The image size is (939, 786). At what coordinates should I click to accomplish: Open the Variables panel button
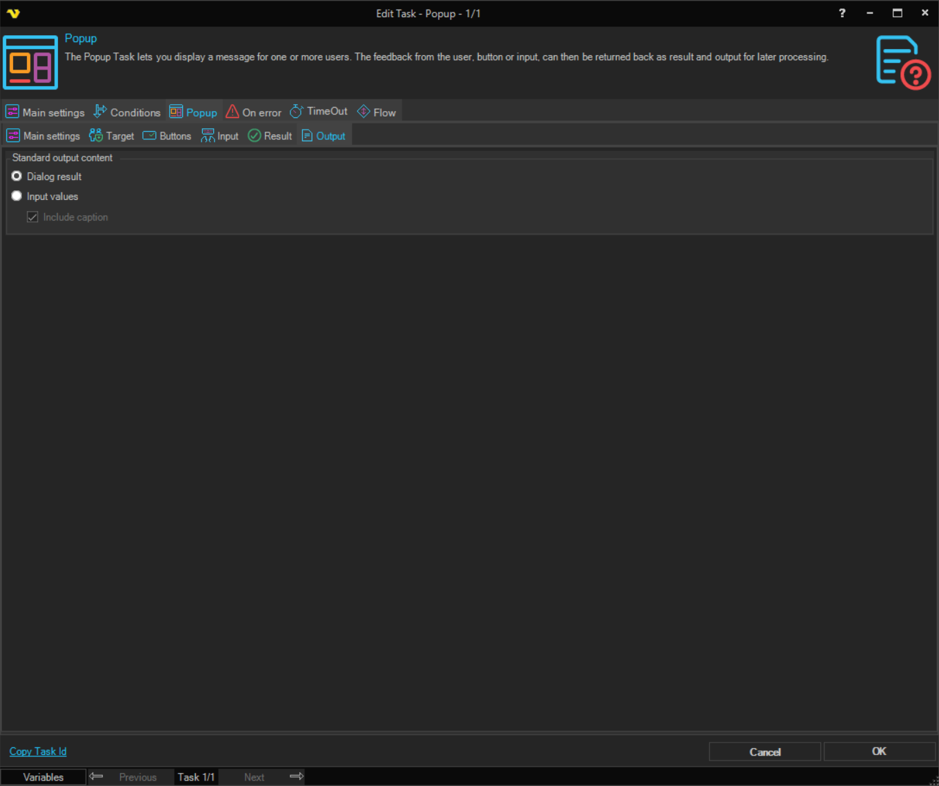(x=43, y=777)
